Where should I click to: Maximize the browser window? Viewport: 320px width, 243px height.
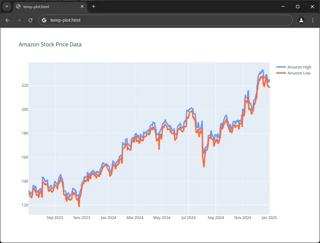(x=298, y=6)
